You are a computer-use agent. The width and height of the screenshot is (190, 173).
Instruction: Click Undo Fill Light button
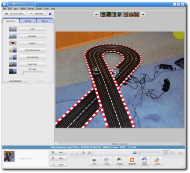coord(15,81)
